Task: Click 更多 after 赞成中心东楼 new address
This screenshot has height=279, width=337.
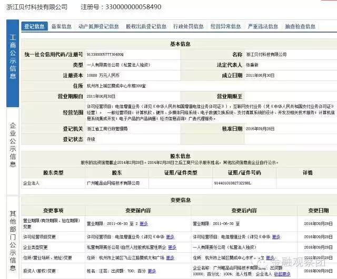Action: pyautogui.click(x=270, y=258)
